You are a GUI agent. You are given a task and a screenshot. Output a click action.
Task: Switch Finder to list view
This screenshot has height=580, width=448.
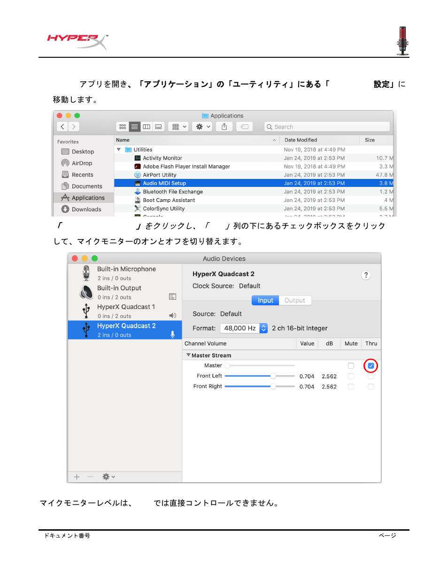point(135,127)
